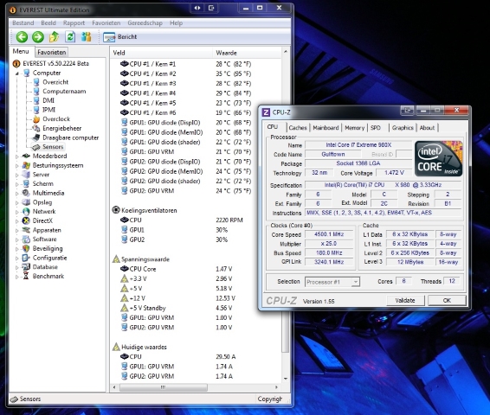
Task: Expand the Moederbord tree node arrow
Action: tap(17, 156)
